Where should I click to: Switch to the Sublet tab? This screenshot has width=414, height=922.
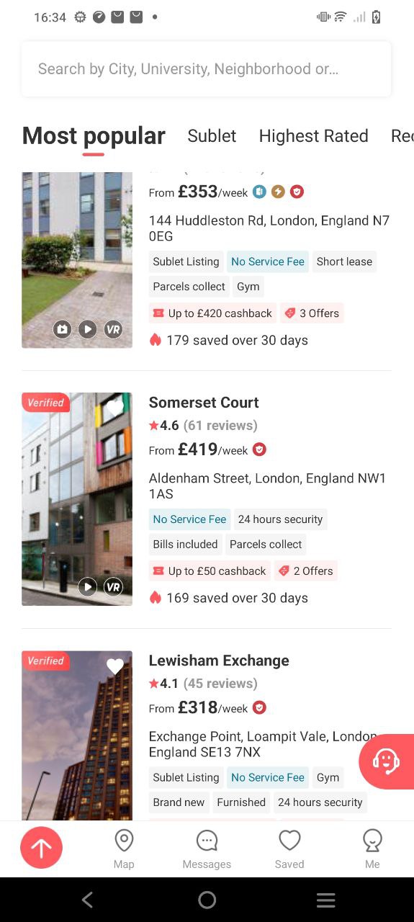[x=212, y=136]
